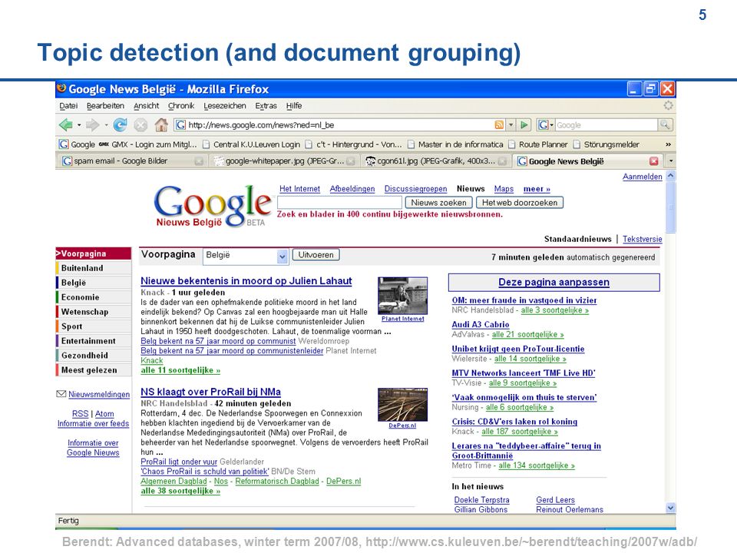
Task: Click the Firefox throbber gear icon
Action: click(x=668, y=105)
